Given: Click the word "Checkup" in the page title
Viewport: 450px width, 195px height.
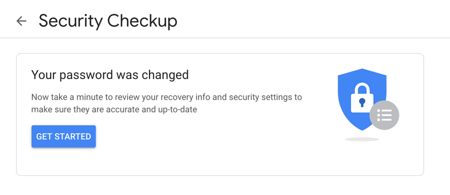Looking at the screenshot, I should pyautogui.click(x=144, y=21).
